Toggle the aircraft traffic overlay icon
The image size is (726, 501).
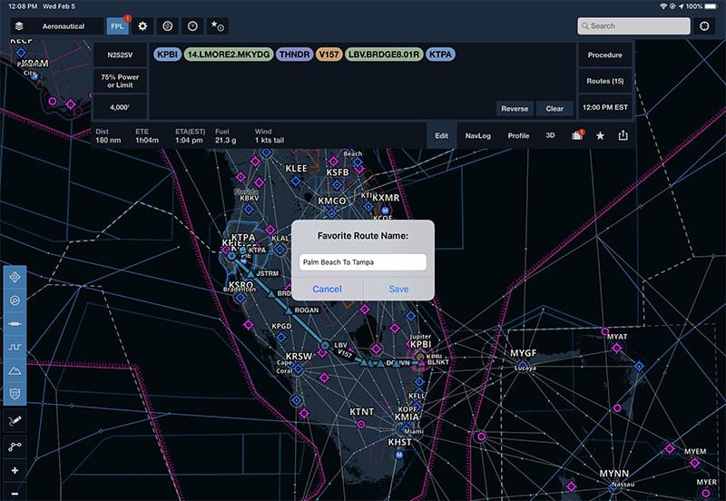pyautogui.click(x=15, y=324)
